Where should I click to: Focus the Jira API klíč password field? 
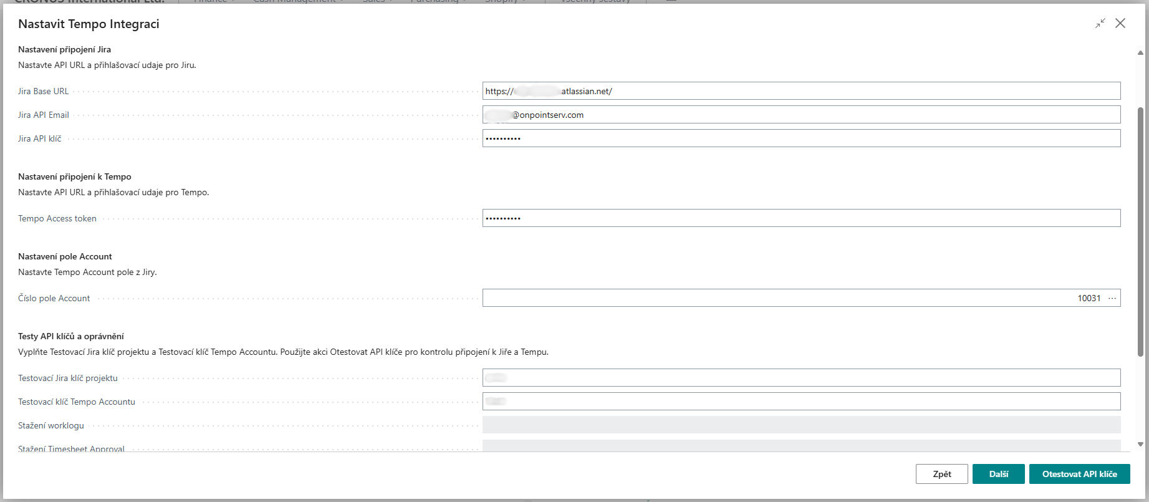[801, 138]
